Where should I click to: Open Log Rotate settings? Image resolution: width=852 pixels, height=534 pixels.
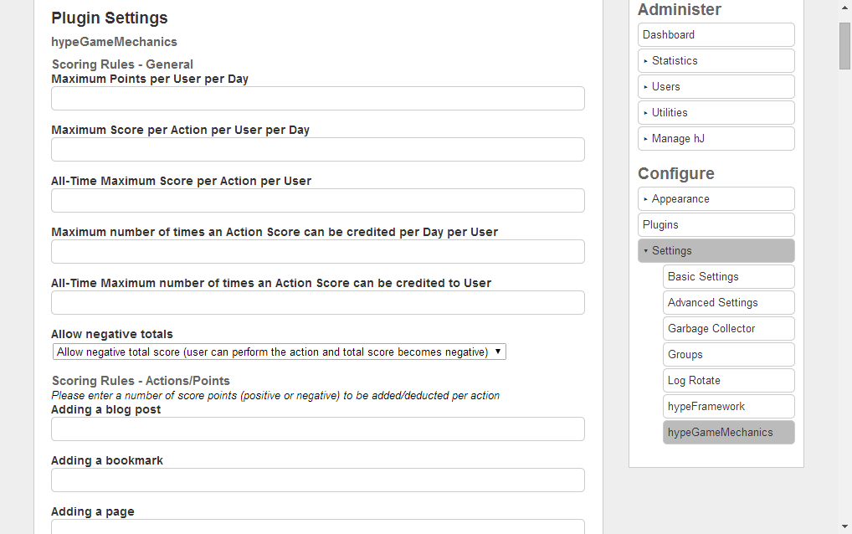point(728,381)
